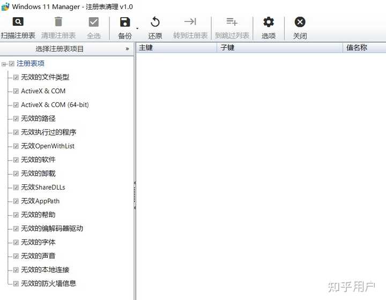Select the 无效的文件类型 tree item text

pos(45,77)
